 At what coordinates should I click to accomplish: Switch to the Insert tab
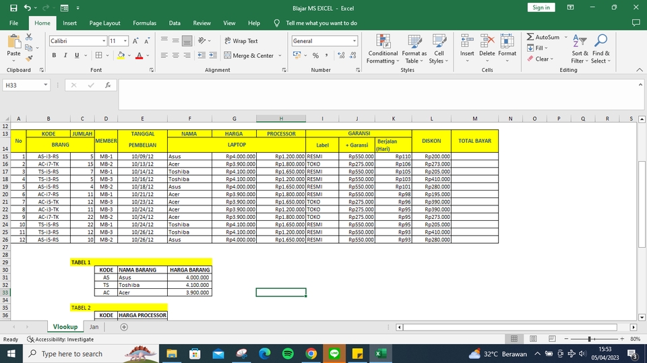pos(69,23)
